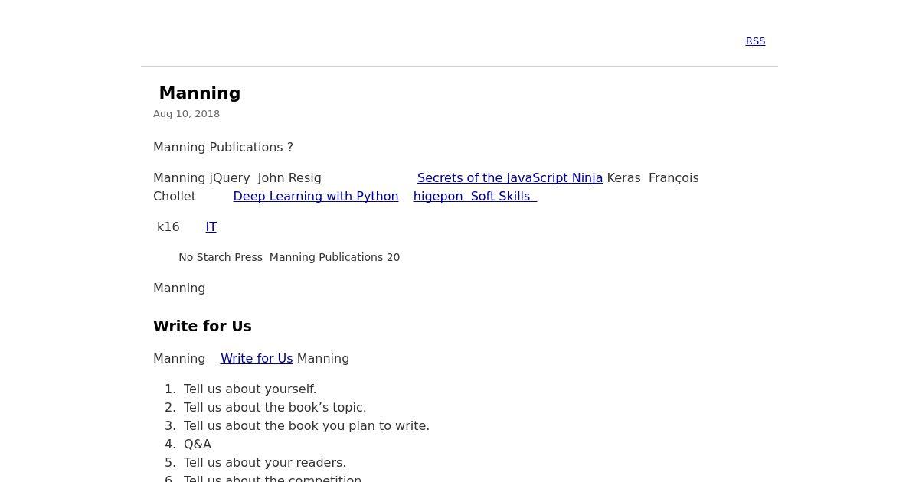Open the Write for Us link

click(x=257, y=358)
